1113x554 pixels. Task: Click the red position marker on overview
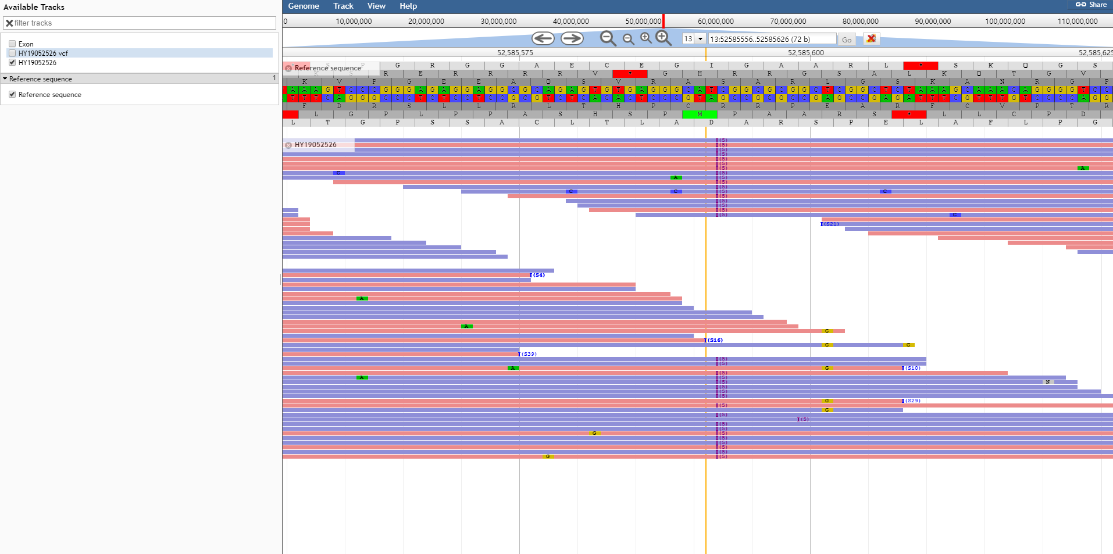tap(663, 21)
